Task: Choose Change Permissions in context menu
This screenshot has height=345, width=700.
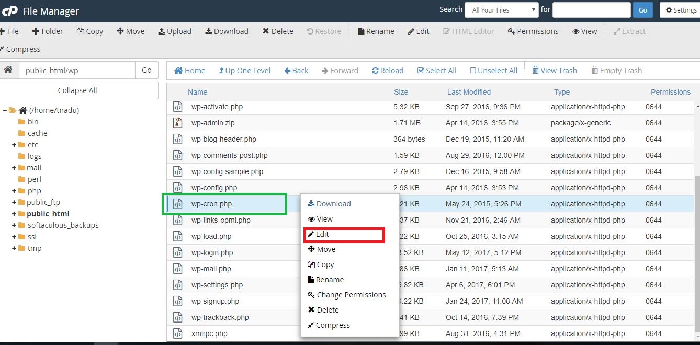Action: click(346, 295)
